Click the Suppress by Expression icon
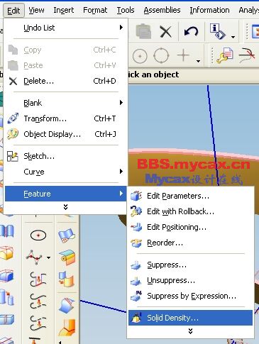The image size is (259, 344). (136, 296)
